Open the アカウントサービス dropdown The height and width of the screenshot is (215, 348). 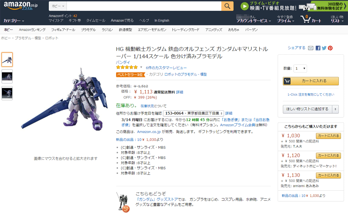point(254,20)
